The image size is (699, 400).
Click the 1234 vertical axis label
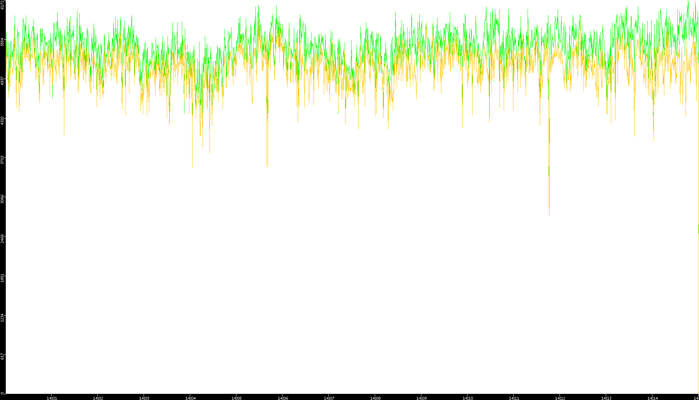(2, 317)
